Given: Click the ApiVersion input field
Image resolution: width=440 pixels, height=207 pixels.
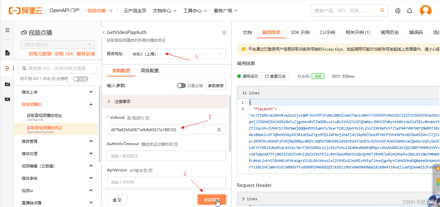Looking at the screenshot, I should 166,182.
